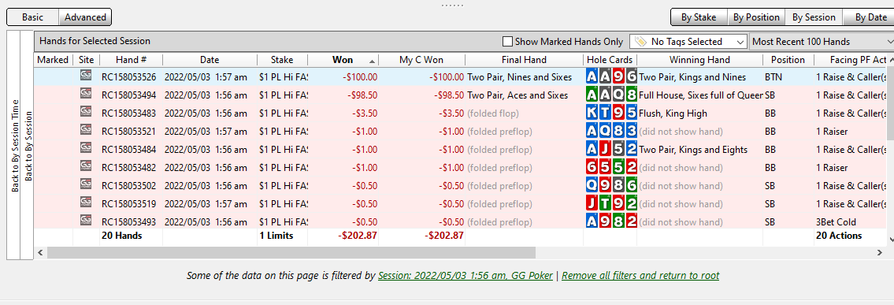This screenshot has width=894, height=305.
Task: Click hole cards AA96 in first row
Action: [612, 77]
